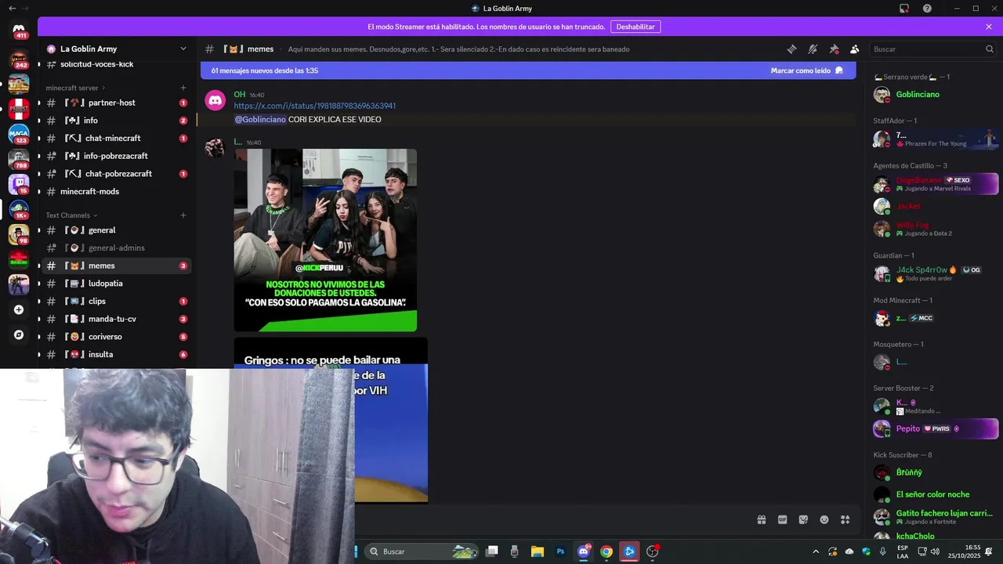Select the server icon with 1K+ badge
The height and width of the screenshot is (564, 1003).
pyautogui.click(x=19, y=209)
